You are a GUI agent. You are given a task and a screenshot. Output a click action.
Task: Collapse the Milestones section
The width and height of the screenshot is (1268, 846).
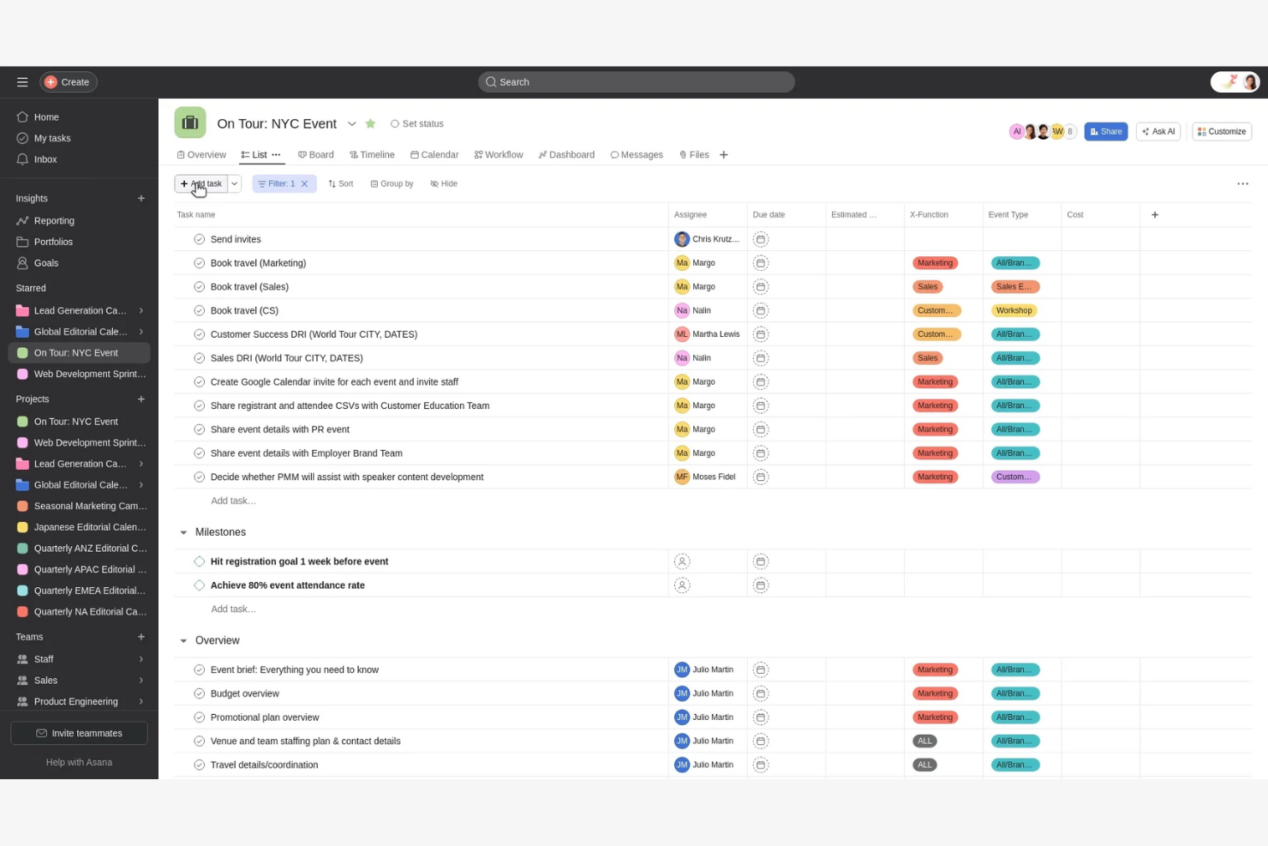(x=182, y=531)
